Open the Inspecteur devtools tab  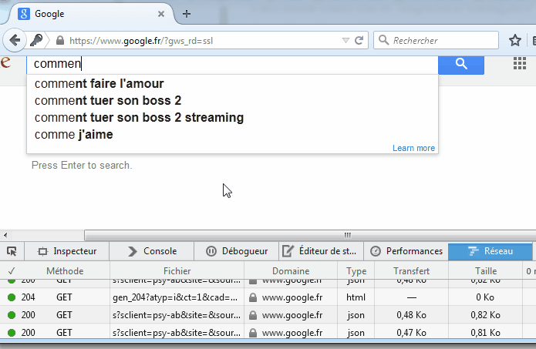click(x=67, y=251)
